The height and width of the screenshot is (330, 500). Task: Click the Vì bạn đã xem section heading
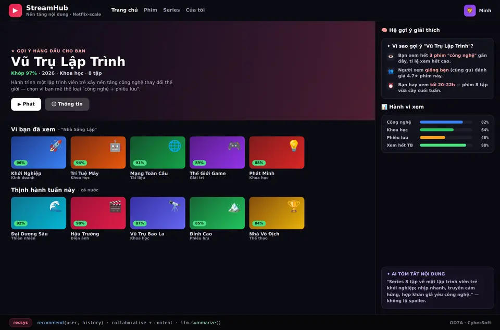(x=33, y=129)
